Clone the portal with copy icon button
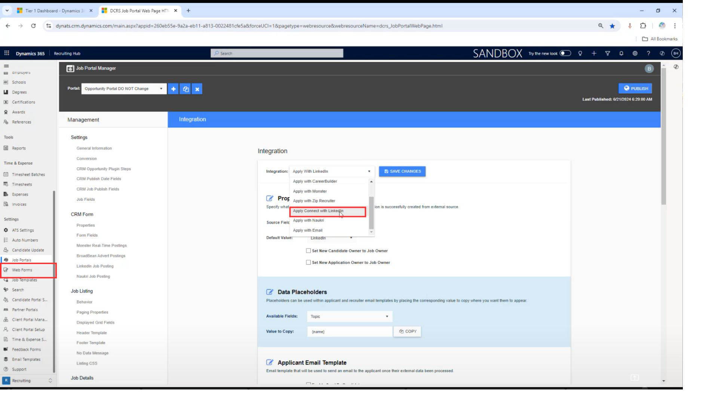Image resolution: width=718 pixels, height=403 pixels. [185, 89]
